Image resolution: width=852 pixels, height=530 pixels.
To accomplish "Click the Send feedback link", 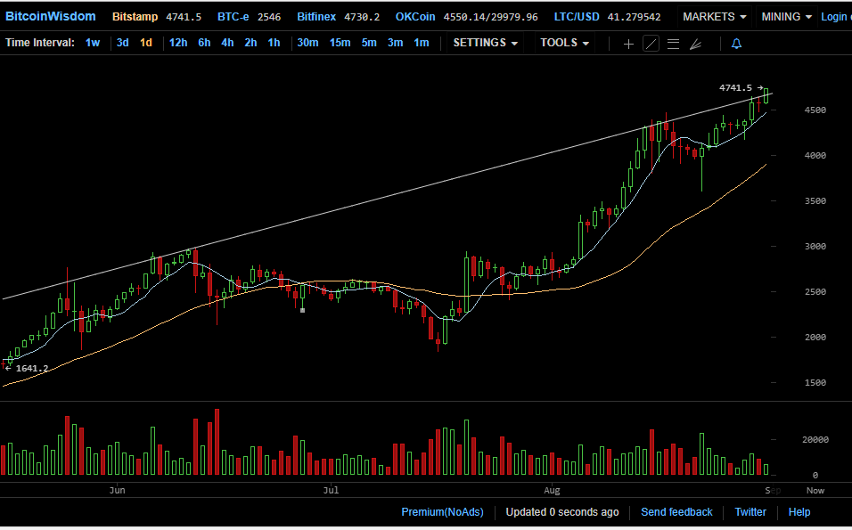I will click(676, 512).
